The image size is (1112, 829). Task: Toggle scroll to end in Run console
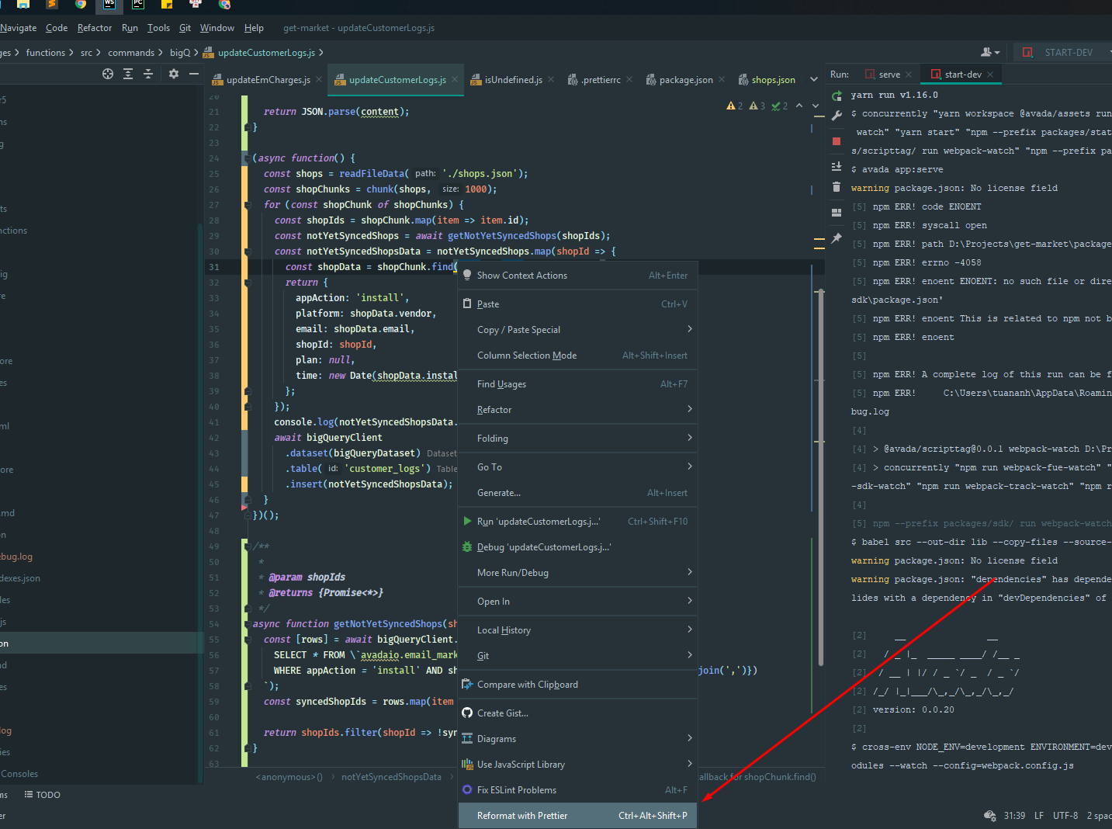tap(837, 166)
